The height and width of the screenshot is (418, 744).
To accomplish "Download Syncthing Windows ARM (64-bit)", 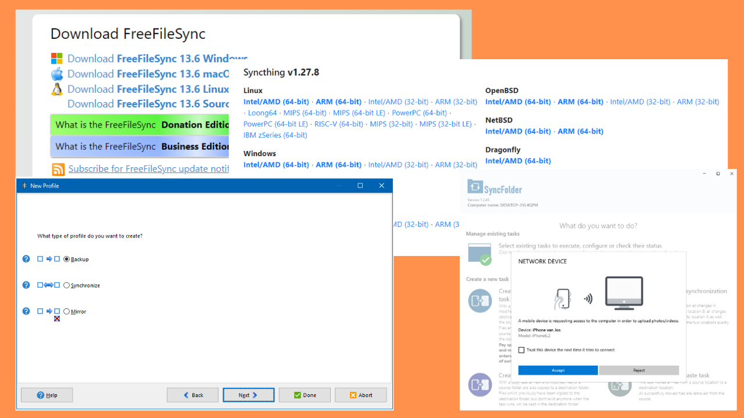I will 338,165.
